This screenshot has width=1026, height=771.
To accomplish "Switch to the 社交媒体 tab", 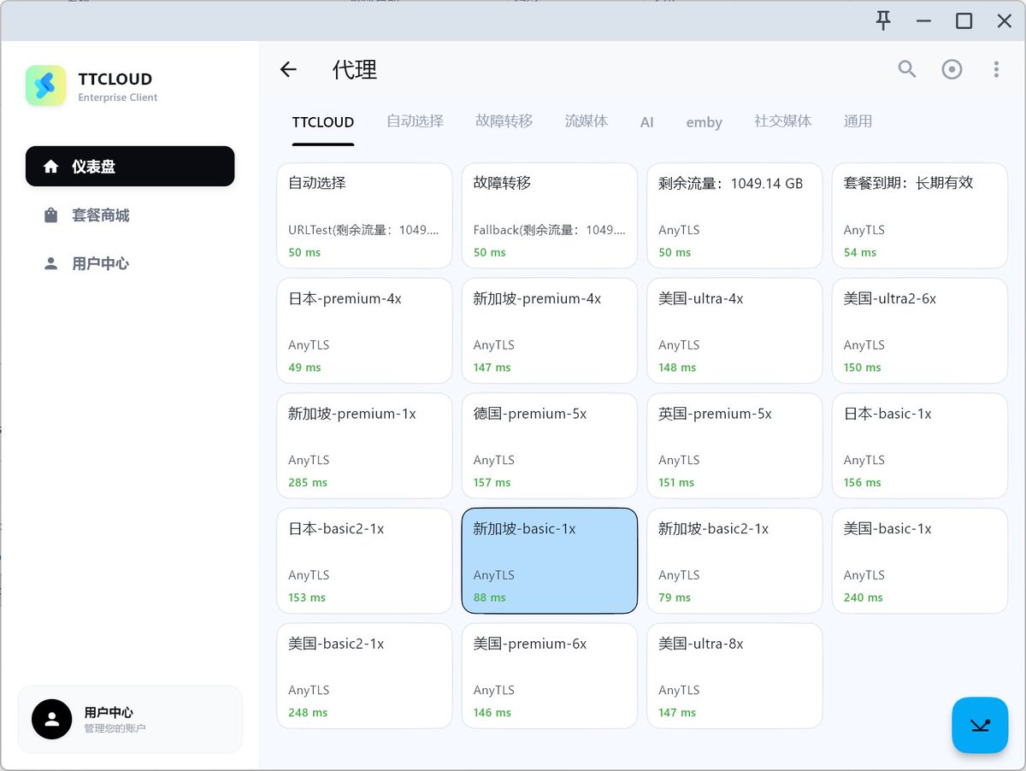I will pos(783,121).
